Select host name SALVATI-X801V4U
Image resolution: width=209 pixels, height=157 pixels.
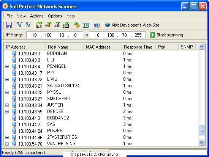click(65, 86)
